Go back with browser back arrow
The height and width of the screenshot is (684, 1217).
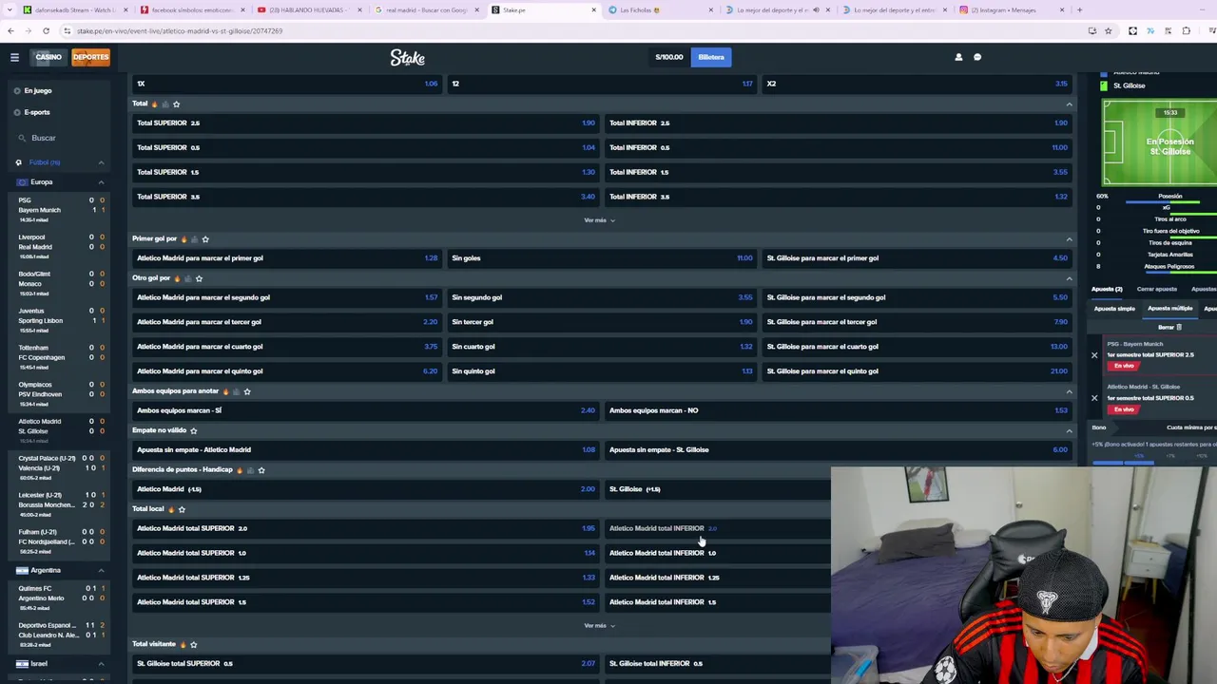(x=10, y=30)
